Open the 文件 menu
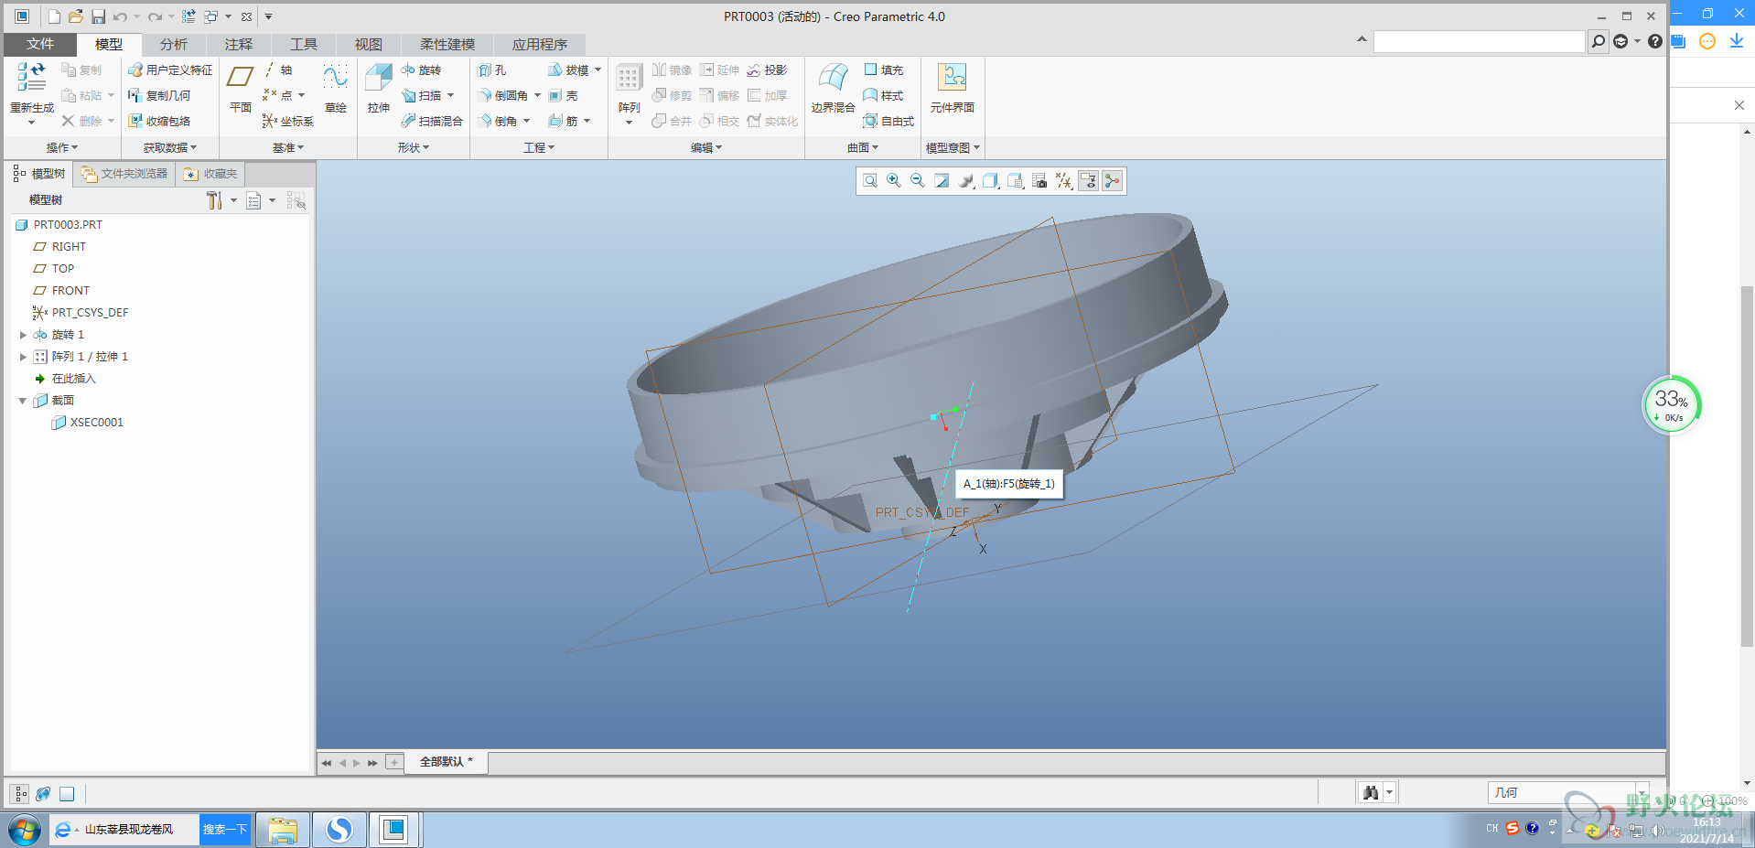 pyautogui.click(x=40, y=44)
